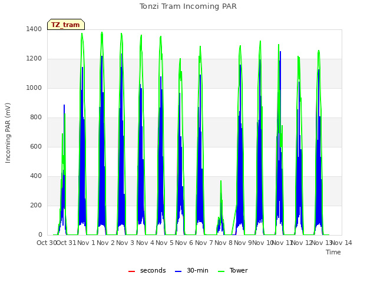Toggle the seconds legend entry
Viewport: 377px width, 282px height.
coord(147,270)
